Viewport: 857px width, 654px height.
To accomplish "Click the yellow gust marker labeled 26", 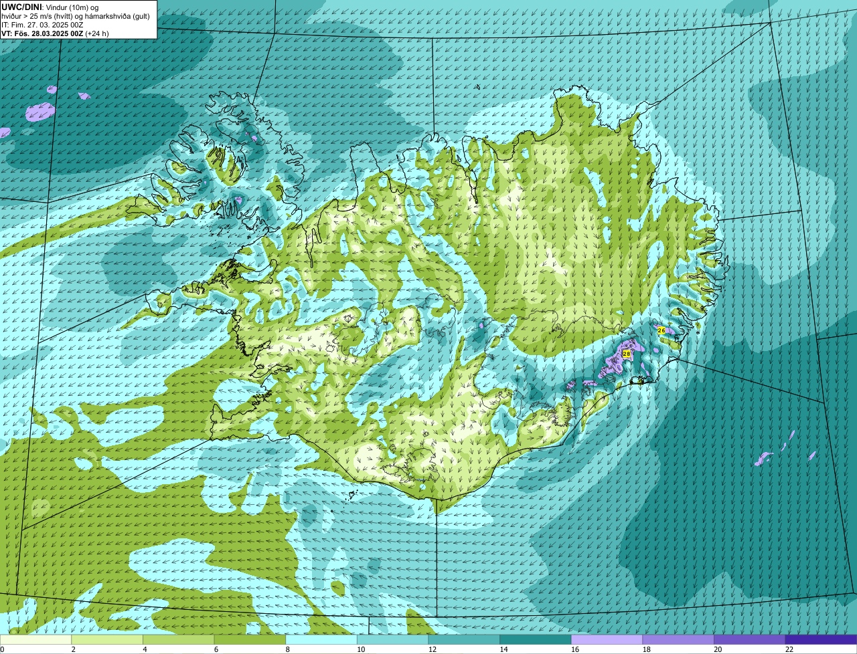I will coord(661,330).
